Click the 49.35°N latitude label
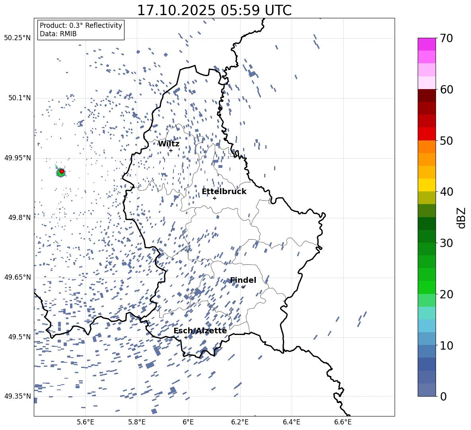This screenshot has width=471, height=430. coord(18,396)
